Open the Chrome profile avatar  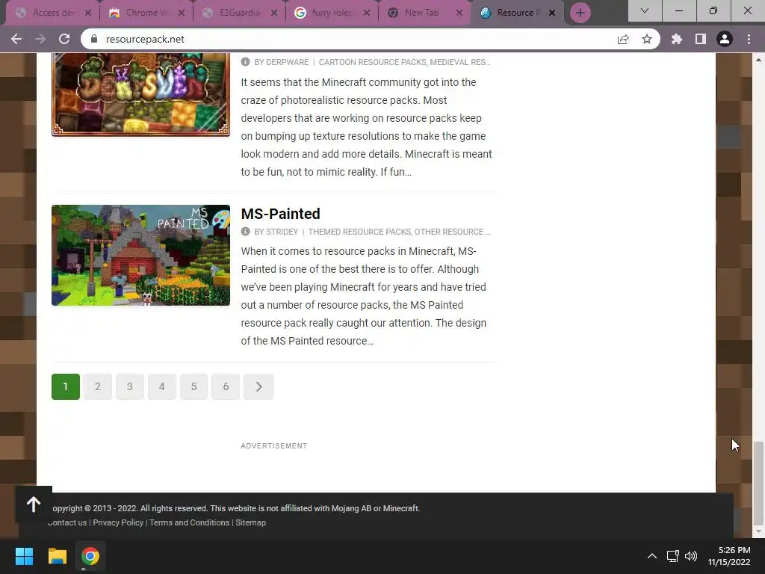[x=725, y=39]
